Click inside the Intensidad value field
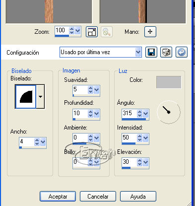 point(130,137)
